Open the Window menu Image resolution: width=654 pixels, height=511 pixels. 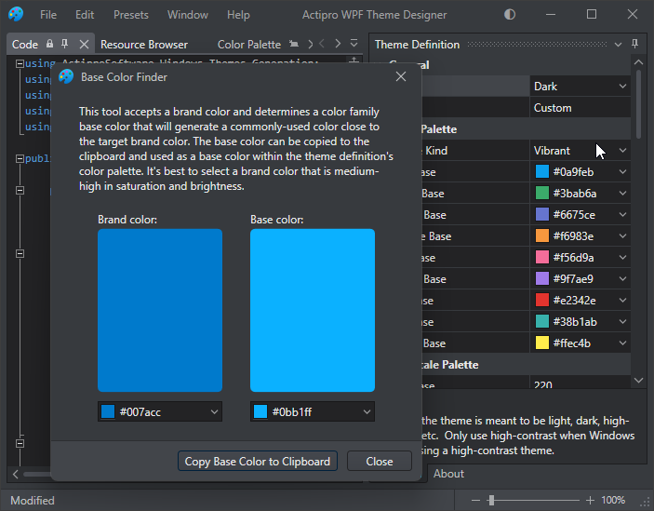(x=188, y=15)
